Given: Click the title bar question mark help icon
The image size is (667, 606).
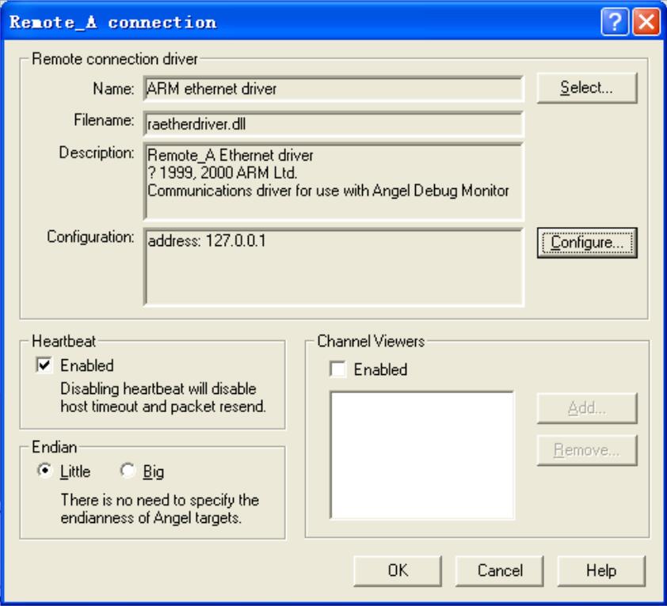Looking at the screenshot, I should tap(615, 21).
